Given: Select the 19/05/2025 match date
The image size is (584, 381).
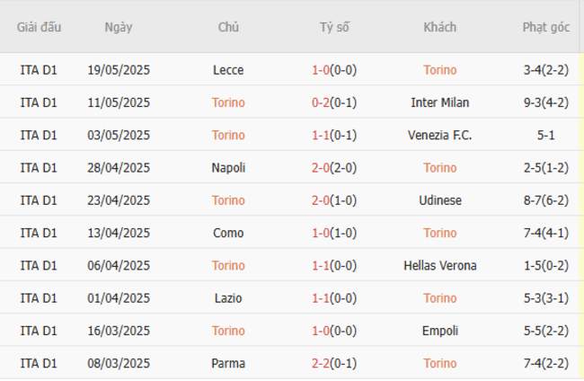Looking at the screenshot, I should tap(119, 70).
